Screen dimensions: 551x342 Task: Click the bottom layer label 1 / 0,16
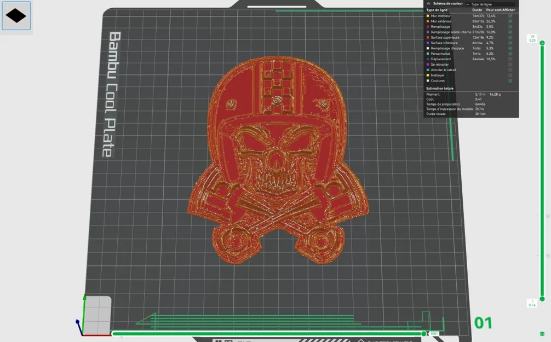(x=532, y=303)
